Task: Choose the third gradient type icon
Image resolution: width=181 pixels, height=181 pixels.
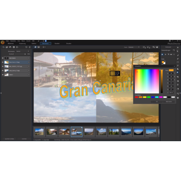Action: [168, 54]
